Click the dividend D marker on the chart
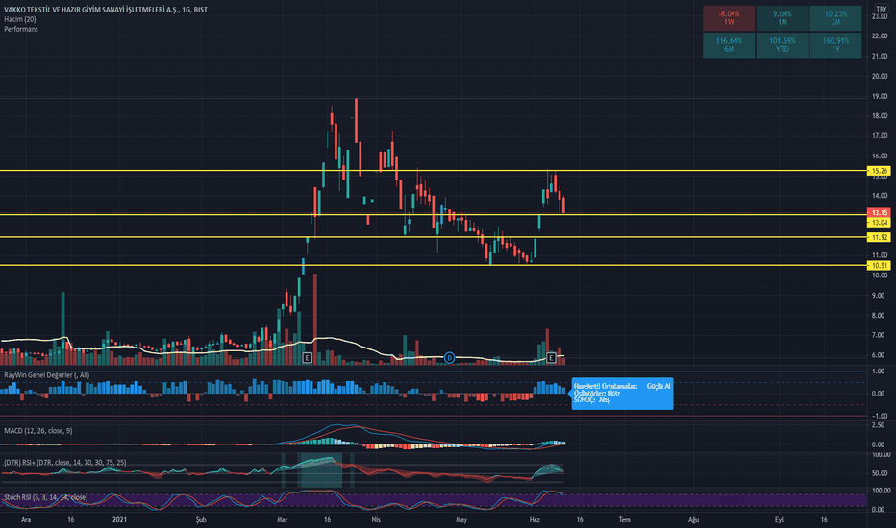This screenshot has height=528, width=896. (450, 358)
